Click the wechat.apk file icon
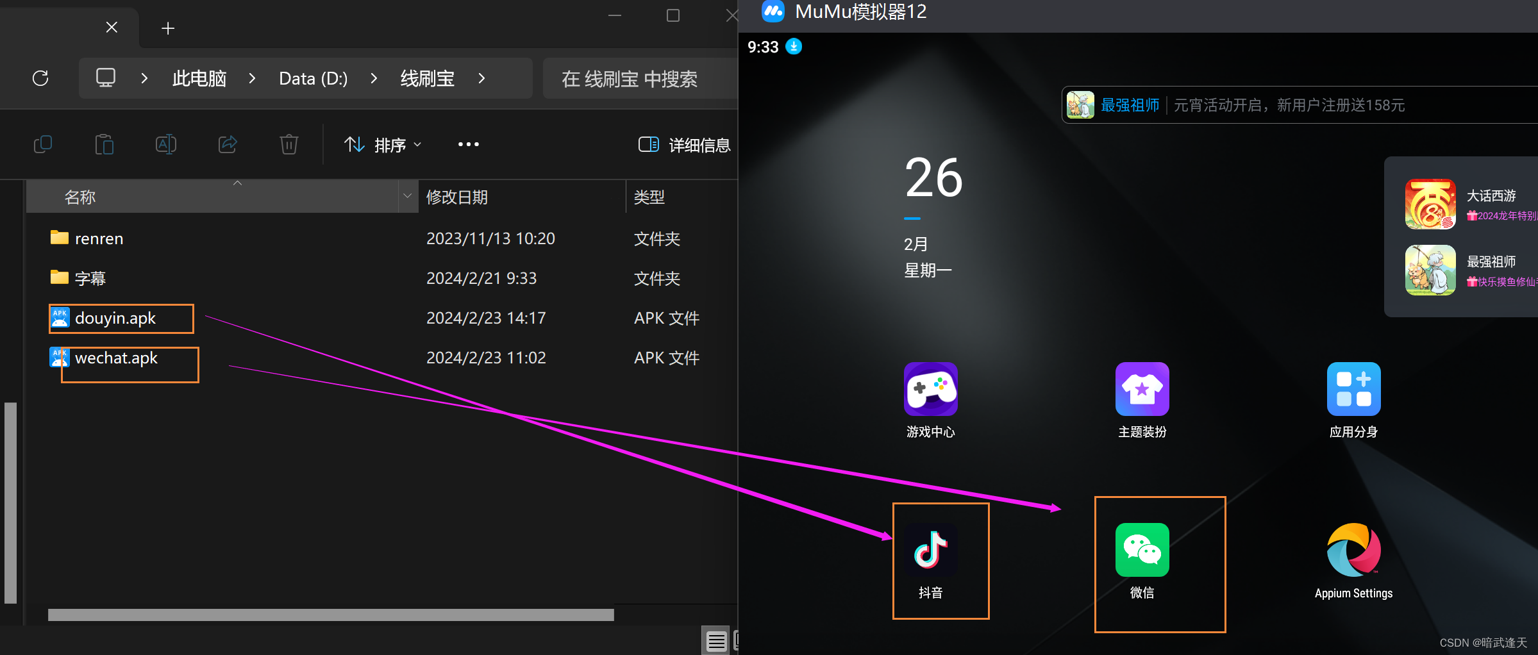 pos(60,358)
